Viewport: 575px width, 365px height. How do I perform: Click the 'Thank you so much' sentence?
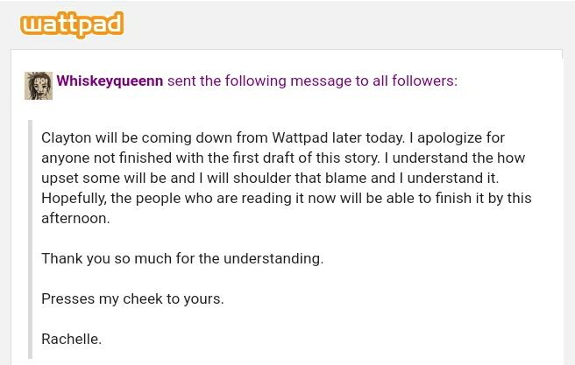coord(182,259)
